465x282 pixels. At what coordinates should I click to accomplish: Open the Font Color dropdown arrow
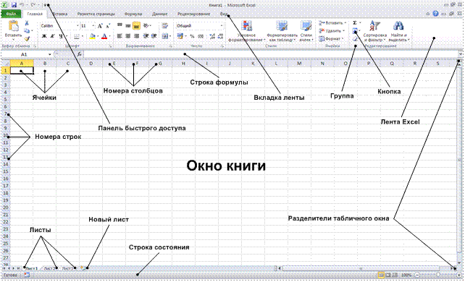109,36
